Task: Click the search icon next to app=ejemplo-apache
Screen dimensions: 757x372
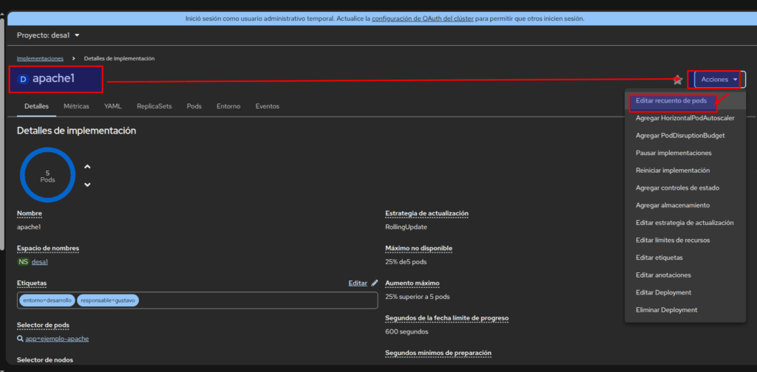Action: click(x=21, y=339)
